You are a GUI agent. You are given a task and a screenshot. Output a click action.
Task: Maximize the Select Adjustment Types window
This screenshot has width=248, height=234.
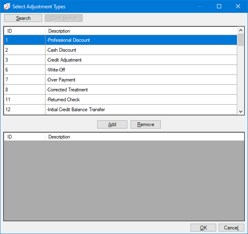219,6
